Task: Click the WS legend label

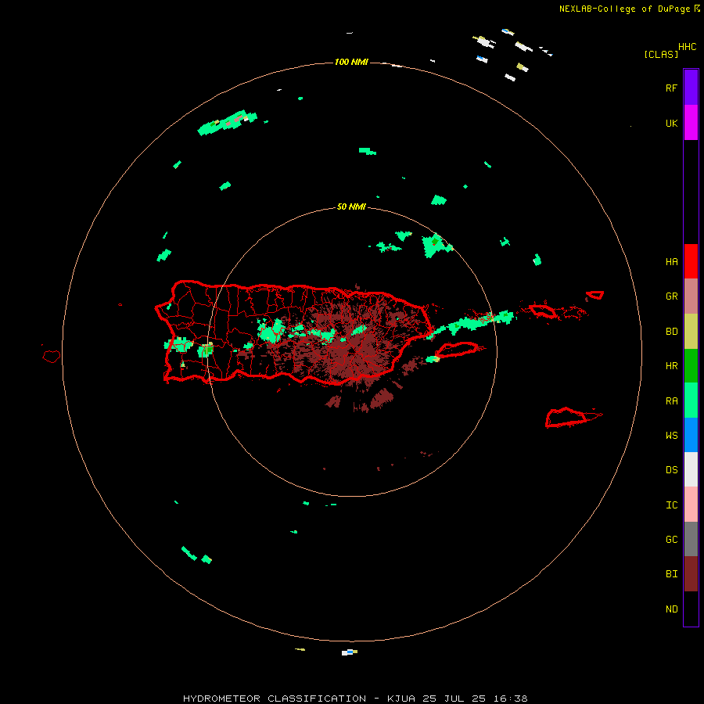Action: click(x=671, y=436)
